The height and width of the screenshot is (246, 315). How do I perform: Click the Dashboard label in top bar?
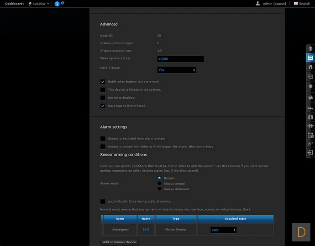(15, 4)
